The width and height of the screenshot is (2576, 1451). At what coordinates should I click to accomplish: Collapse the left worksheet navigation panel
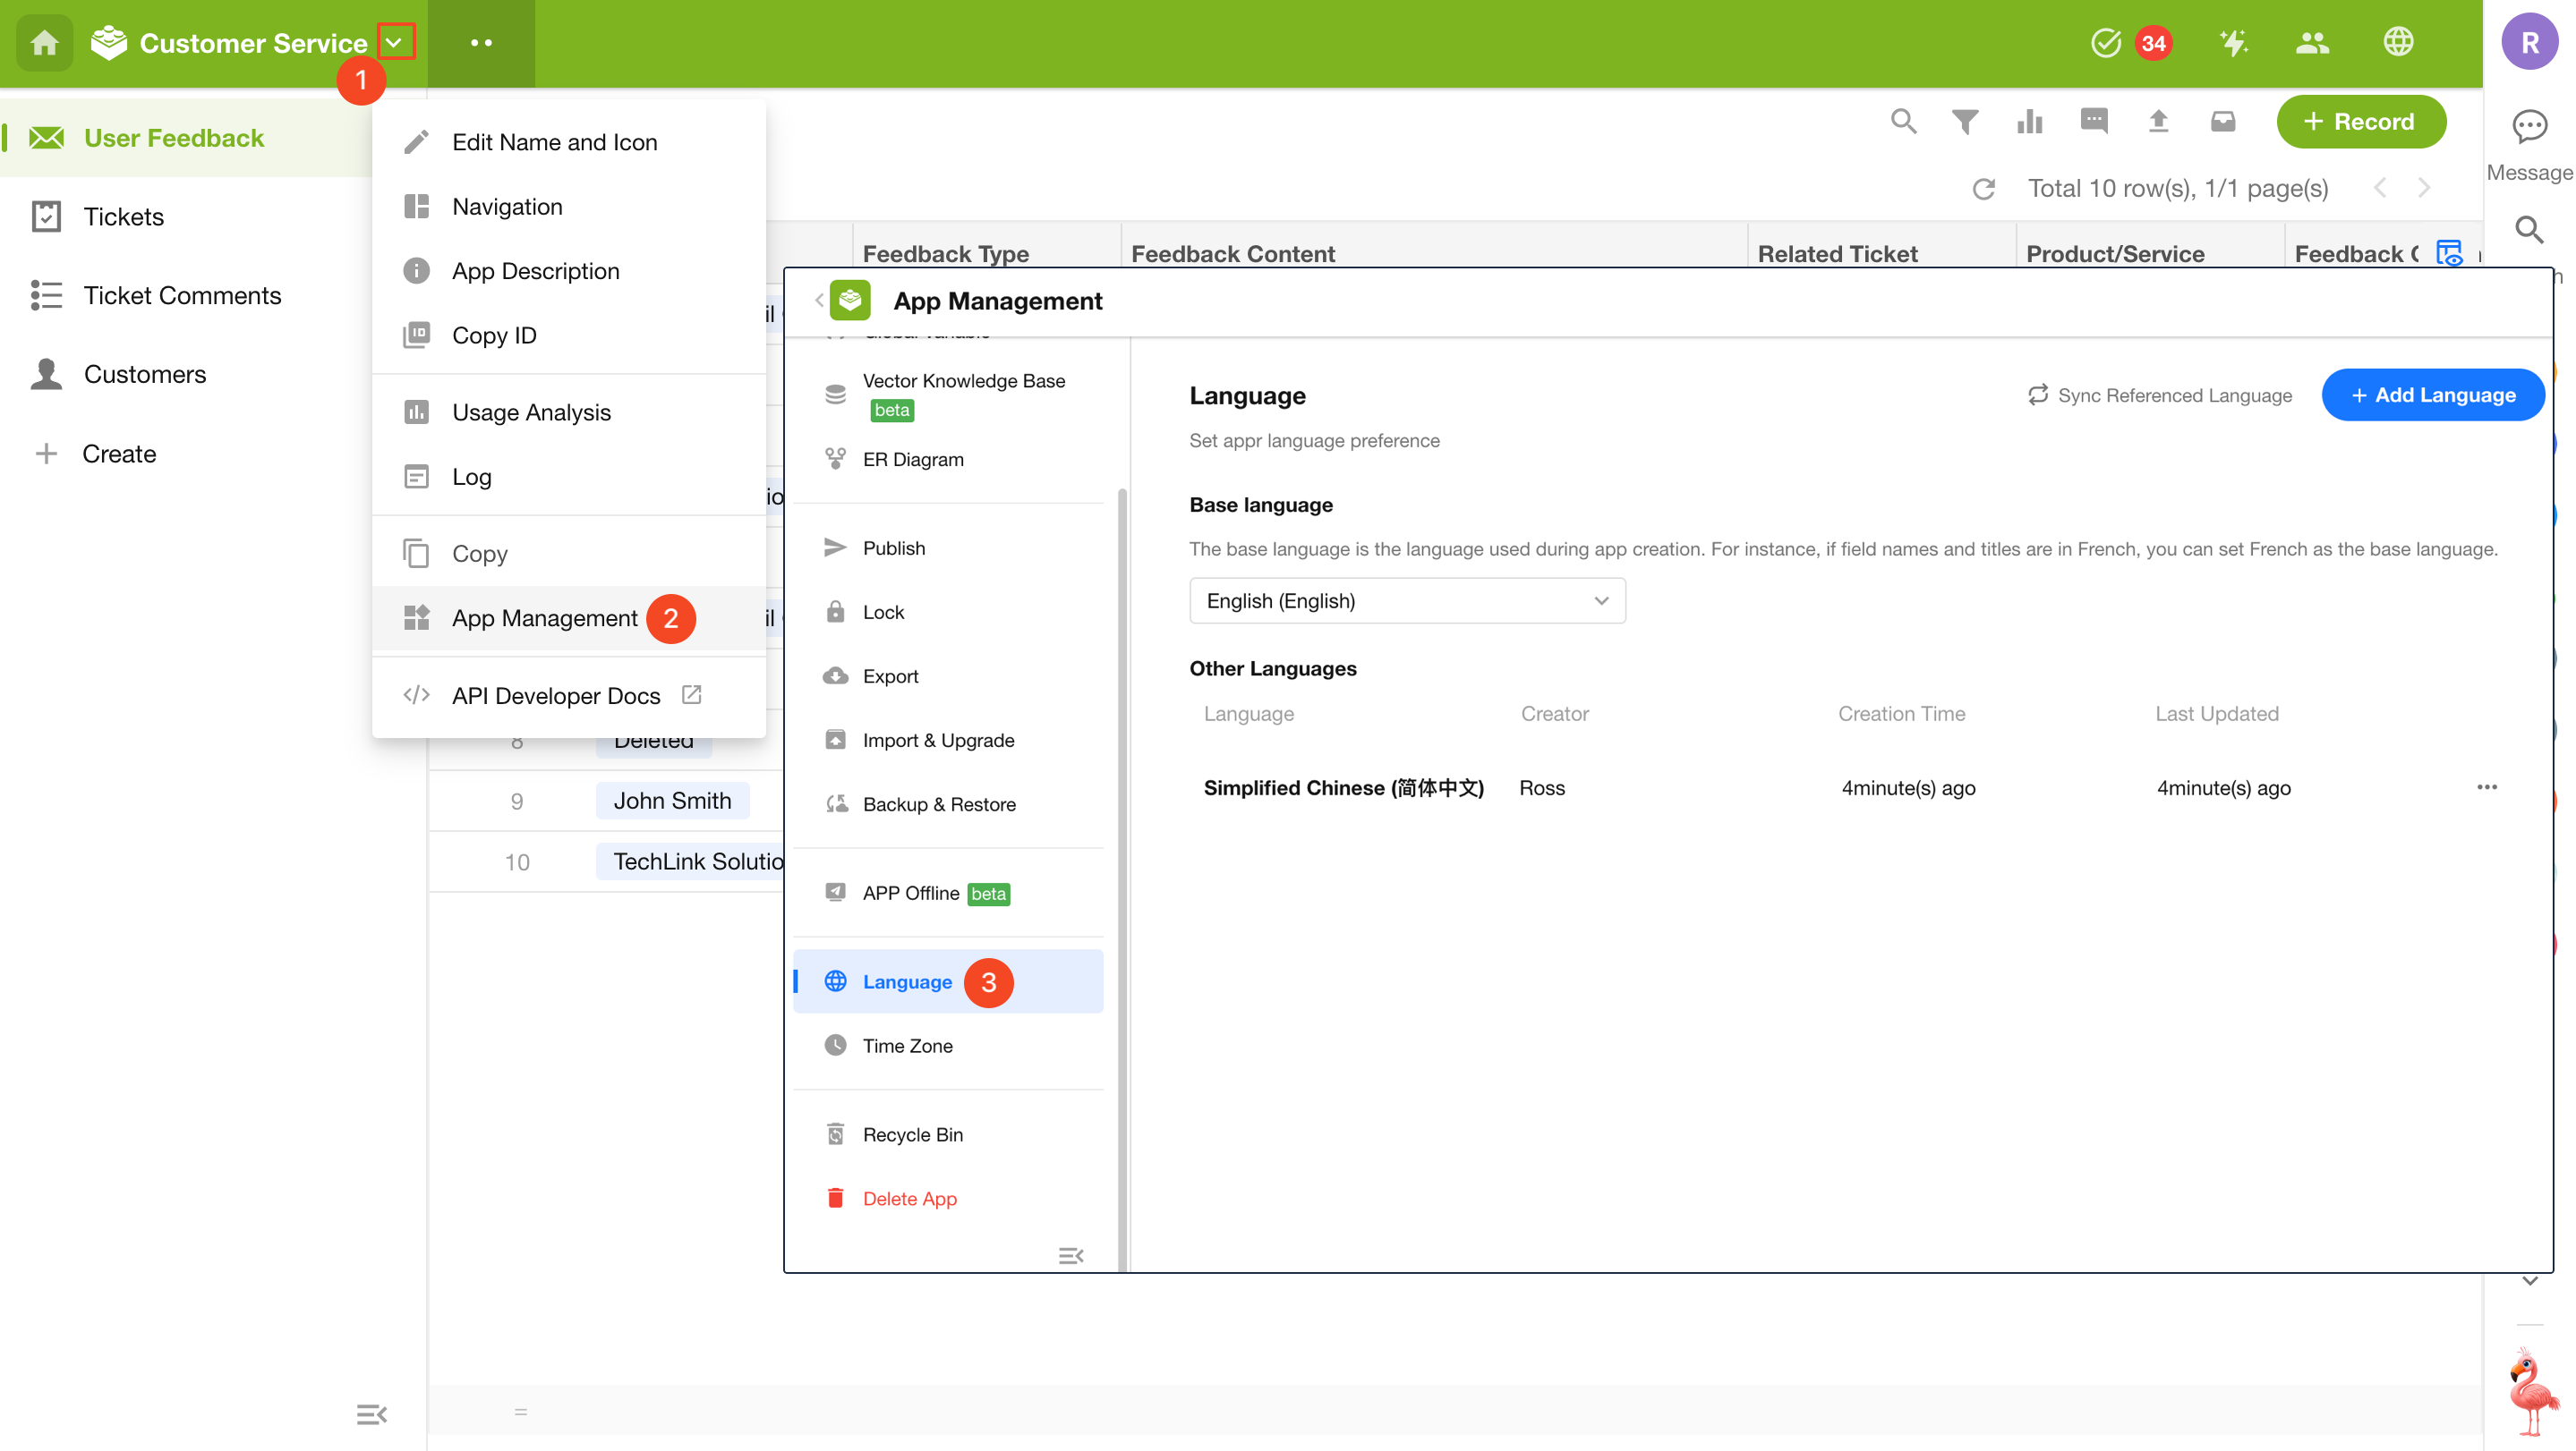coord(371,1414)
